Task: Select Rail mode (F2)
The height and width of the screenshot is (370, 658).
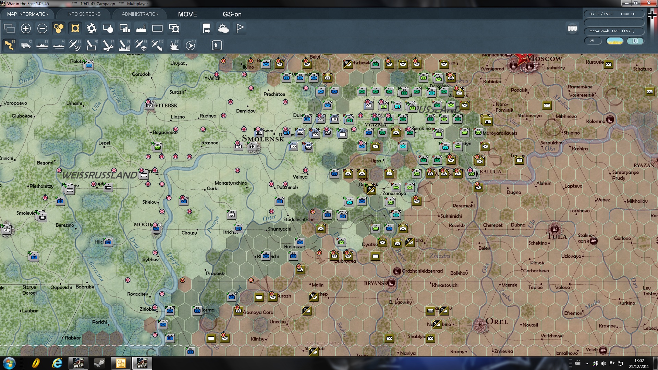Action: [26, 45]
